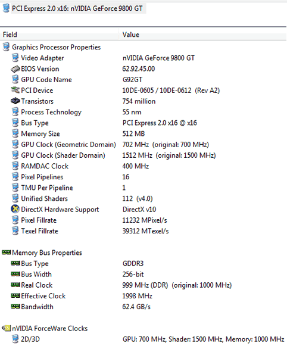Image resolution: width=287 pixels, height=349 pixels.
Task: Click the Video Adapter row icon
Action: 15,58
